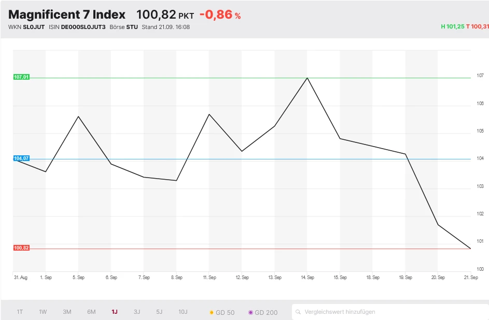Viewport: 489px width, 320px height.
Task: Click the red 100,82 current price marker
Action: point(21,248)
